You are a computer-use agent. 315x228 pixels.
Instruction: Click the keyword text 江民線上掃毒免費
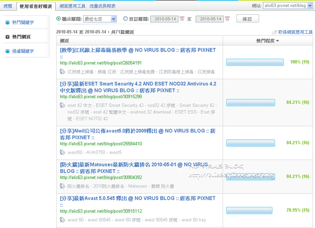point(138,72)
